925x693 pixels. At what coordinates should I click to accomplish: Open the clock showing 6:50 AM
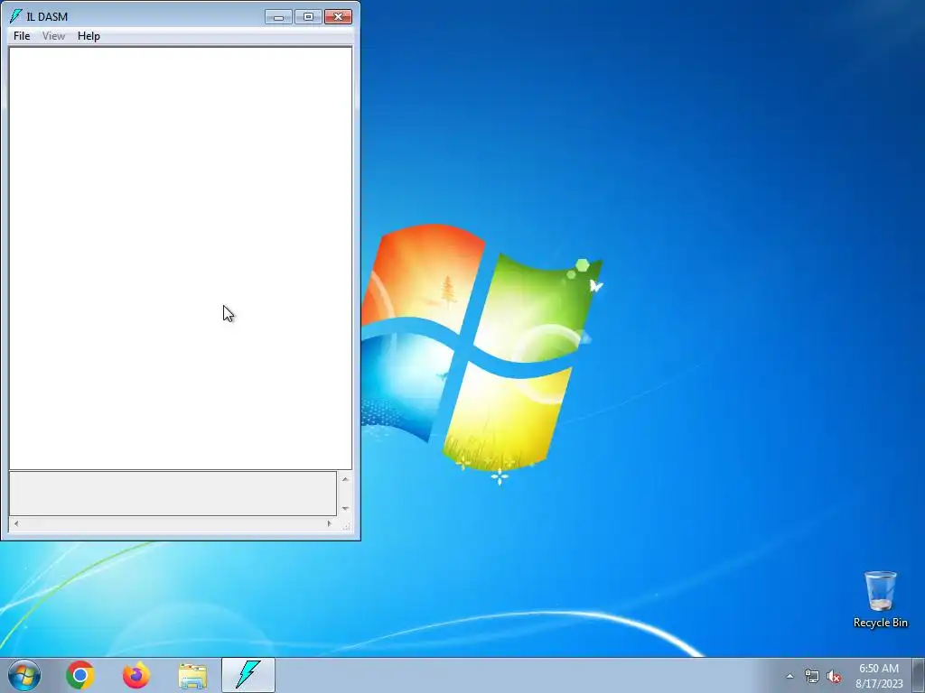(879, 676)
